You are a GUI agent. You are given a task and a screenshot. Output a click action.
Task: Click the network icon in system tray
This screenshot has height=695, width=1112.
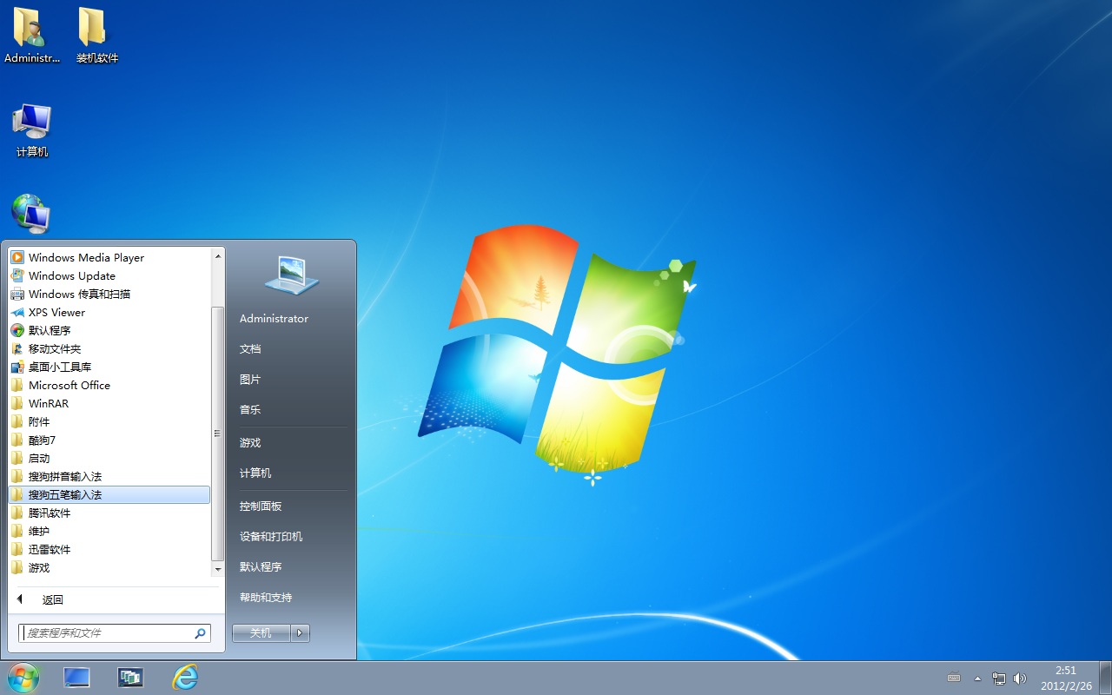click(998, 678)
